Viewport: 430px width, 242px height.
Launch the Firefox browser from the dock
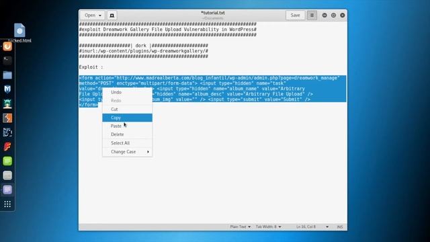(7, 46)
